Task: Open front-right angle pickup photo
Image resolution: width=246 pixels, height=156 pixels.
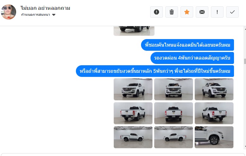Action: coord(214,89)
